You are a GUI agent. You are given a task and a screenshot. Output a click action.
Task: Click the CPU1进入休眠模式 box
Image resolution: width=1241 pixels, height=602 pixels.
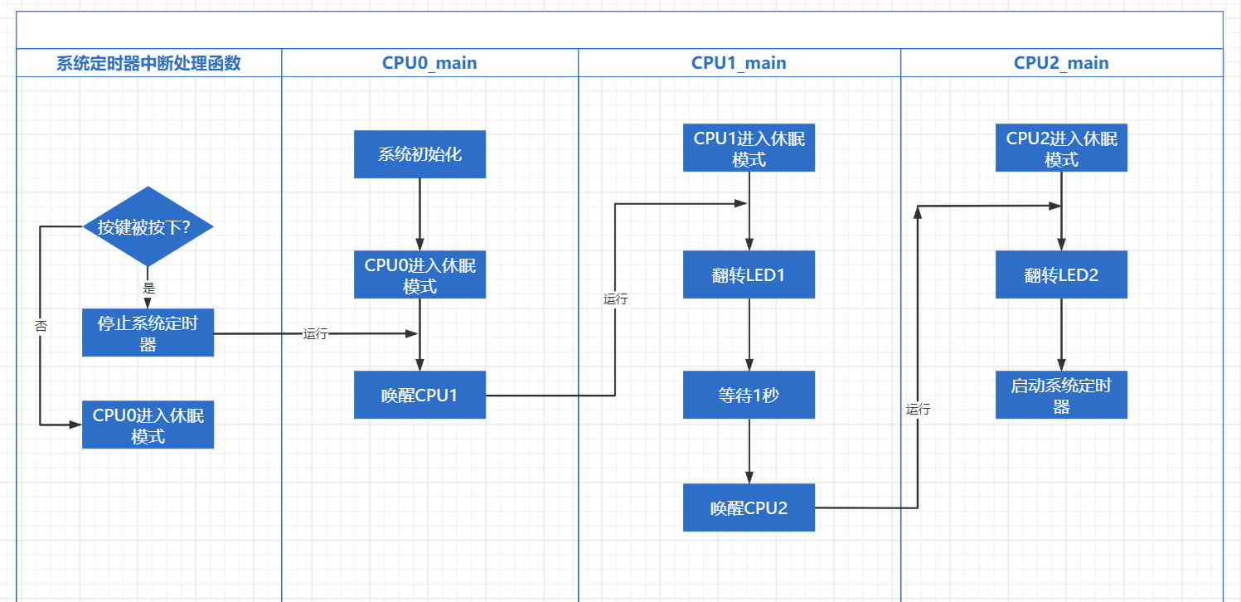[x=749, y=148]
